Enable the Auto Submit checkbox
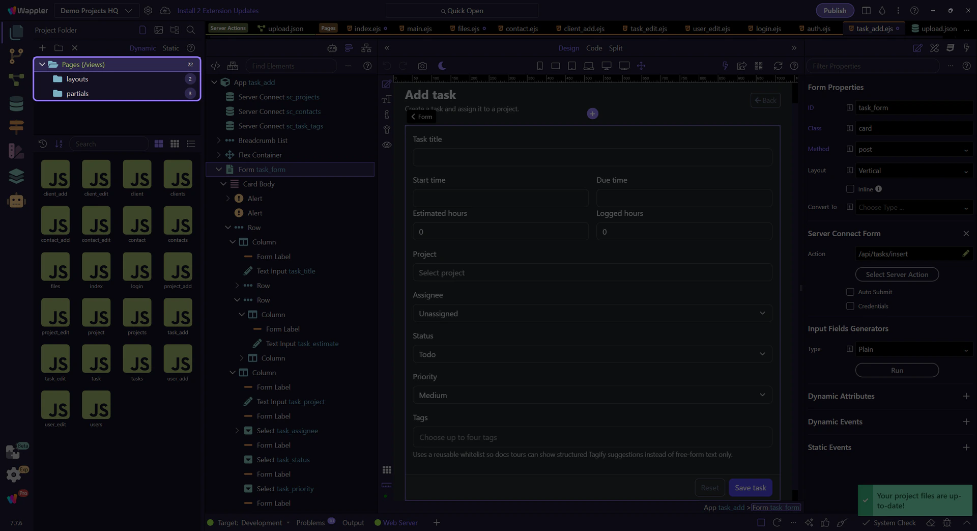The height and width of the screenshot is (531, 977). (x=850, y=292)
